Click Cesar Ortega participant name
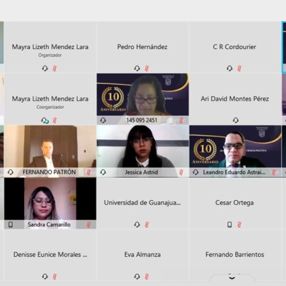The width and height of the screenshot is (286, 286). point(235,203)
